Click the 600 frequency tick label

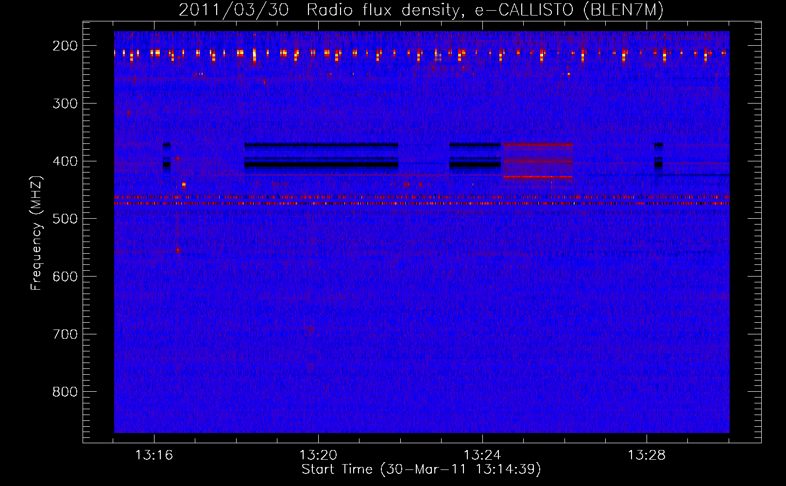(65, 277)
